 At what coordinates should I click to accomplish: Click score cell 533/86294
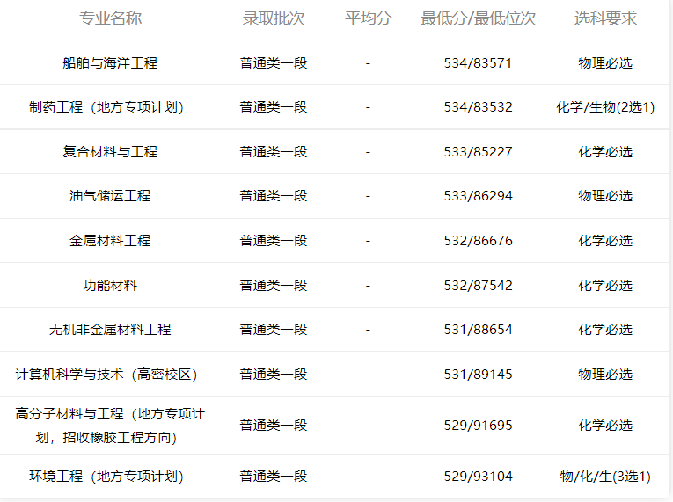point(479,196)
